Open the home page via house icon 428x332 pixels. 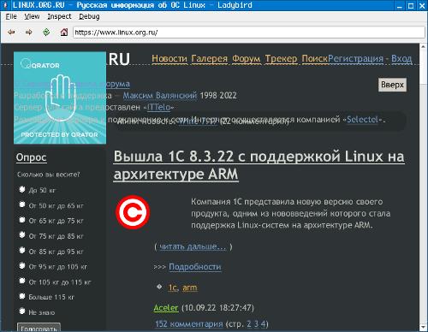point(64,32)
